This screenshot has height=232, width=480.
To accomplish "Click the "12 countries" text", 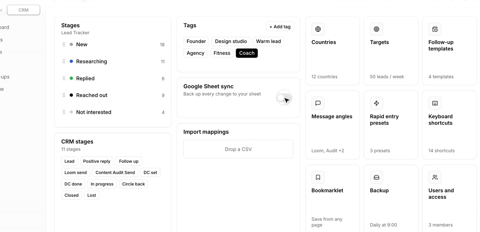I will coord(324,77).
